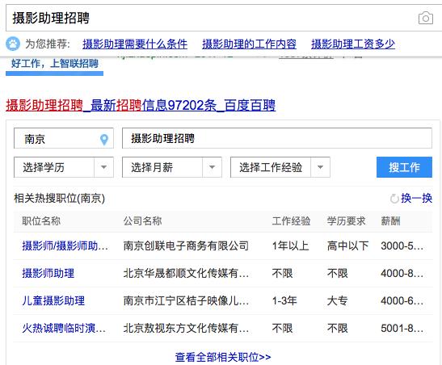Open suggestion 摄影助理的工作内容
442x365 pixels.
click(249, 44)
